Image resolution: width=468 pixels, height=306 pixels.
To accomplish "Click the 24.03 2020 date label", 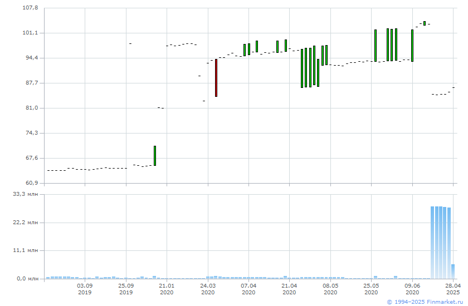I will coord(208,289).
